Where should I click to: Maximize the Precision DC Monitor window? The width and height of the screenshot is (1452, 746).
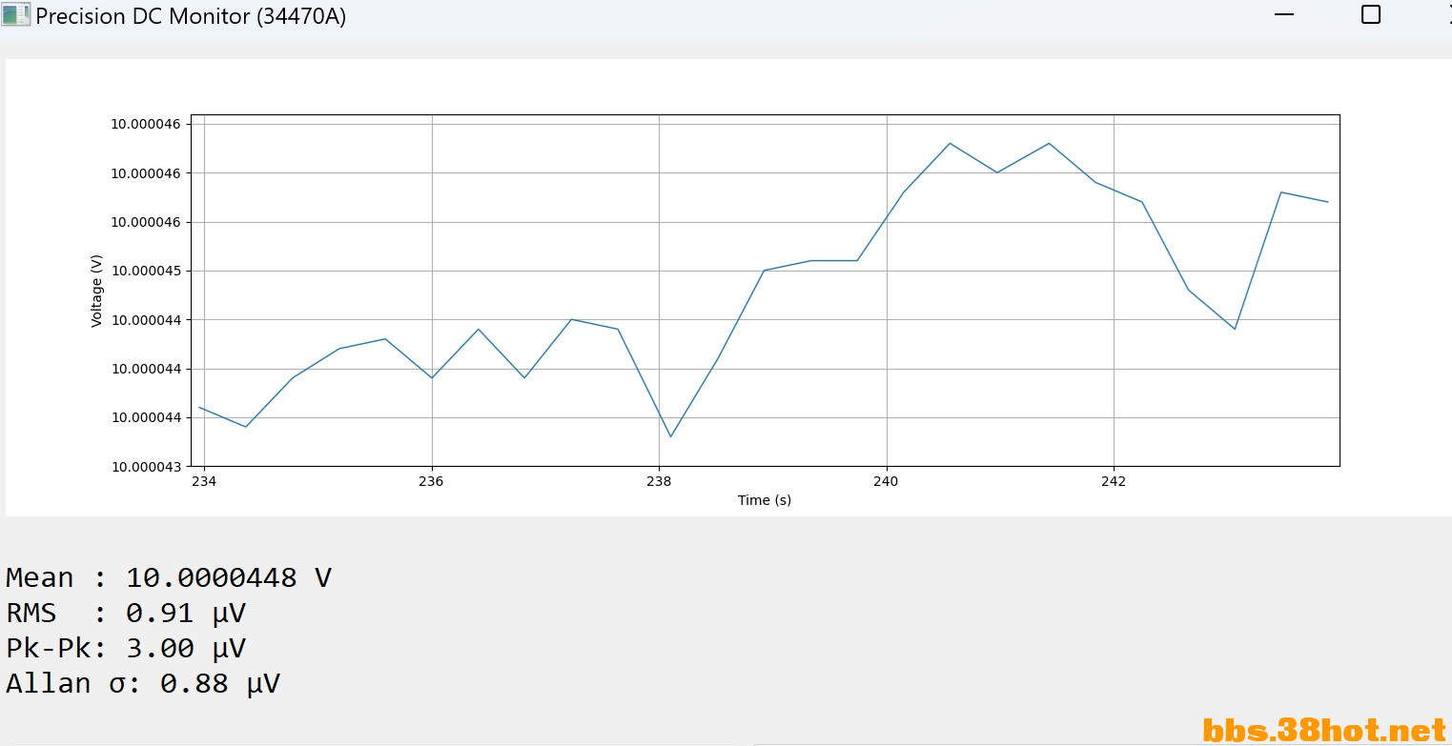tap(1370, 15)
